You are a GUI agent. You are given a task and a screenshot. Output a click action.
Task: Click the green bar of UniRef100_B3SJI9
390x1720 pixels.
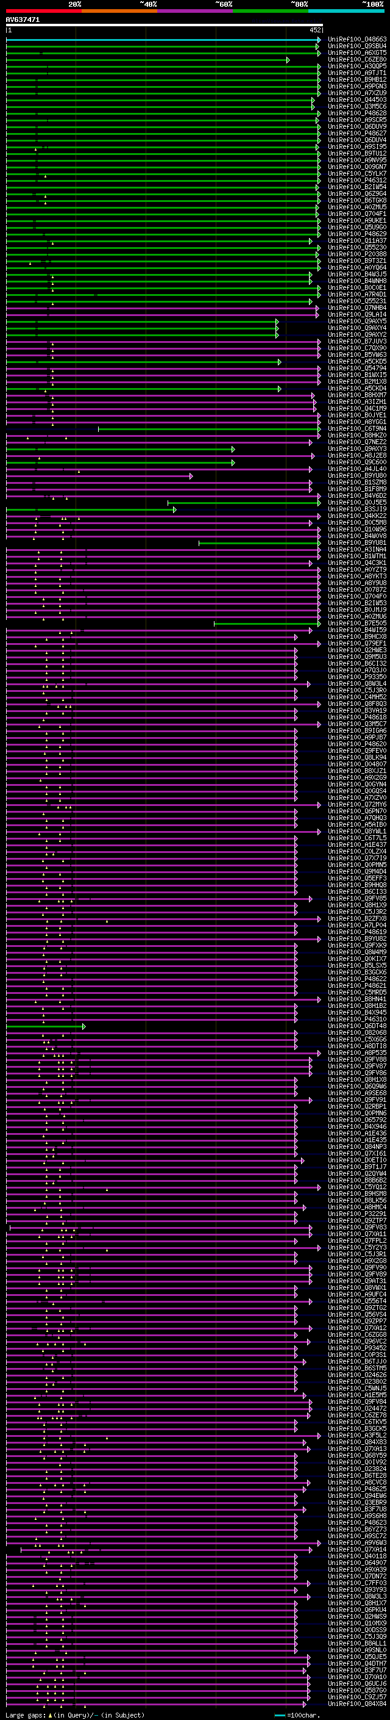point(91,509)
